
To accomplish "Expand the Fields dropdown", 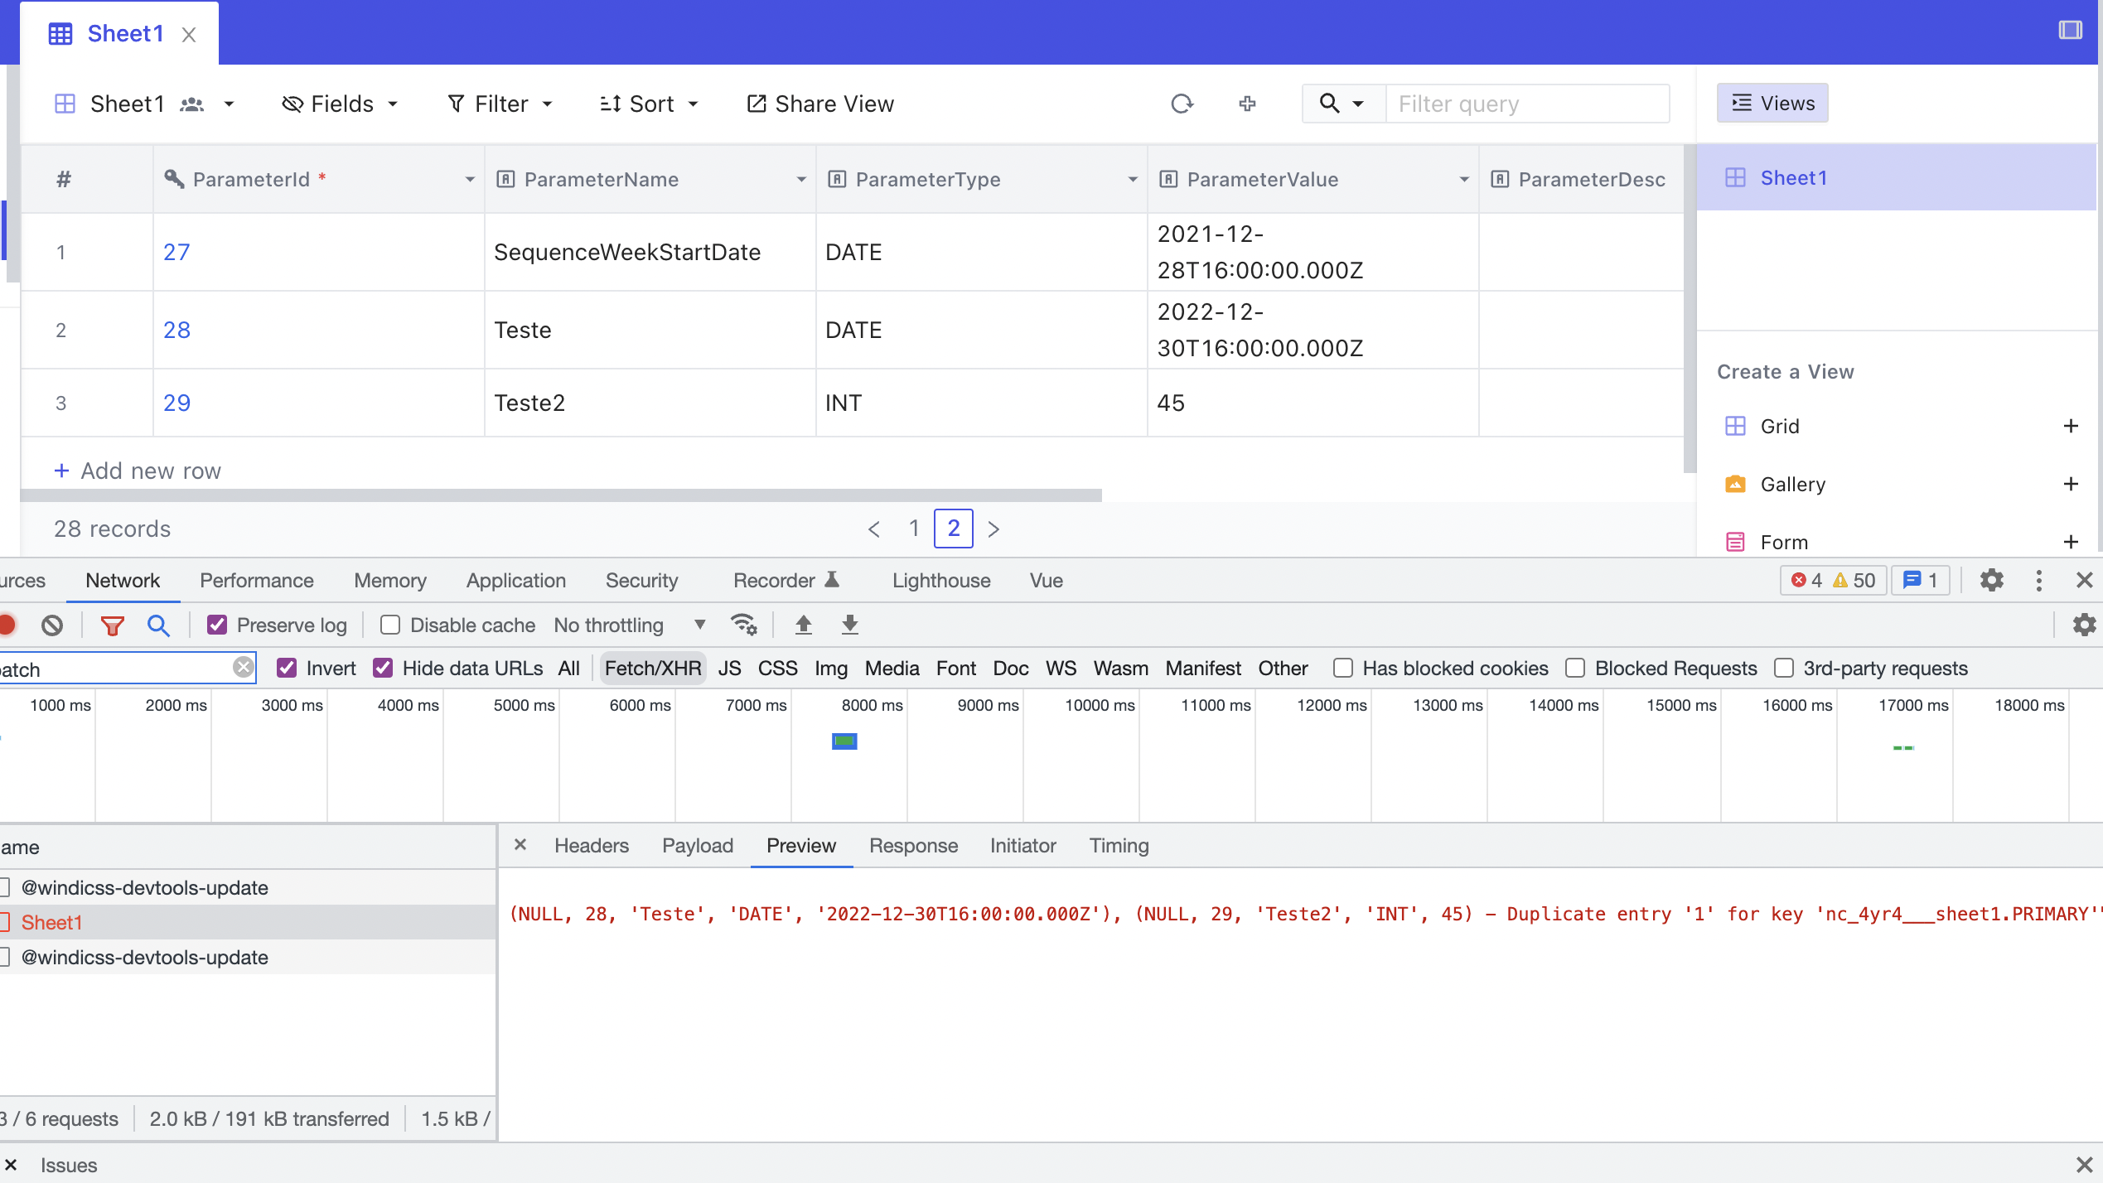I will (x=341, y=104).
